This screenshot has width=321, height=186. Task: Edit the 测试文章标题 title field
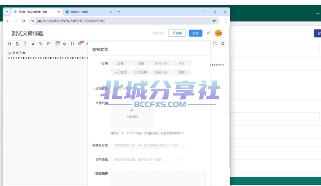(27, 33)
